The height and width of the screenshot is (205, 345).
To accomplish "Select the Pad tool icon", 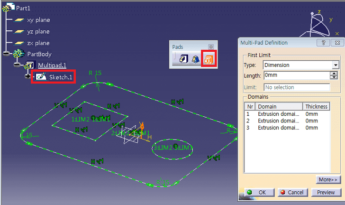I will pos(184,59).
